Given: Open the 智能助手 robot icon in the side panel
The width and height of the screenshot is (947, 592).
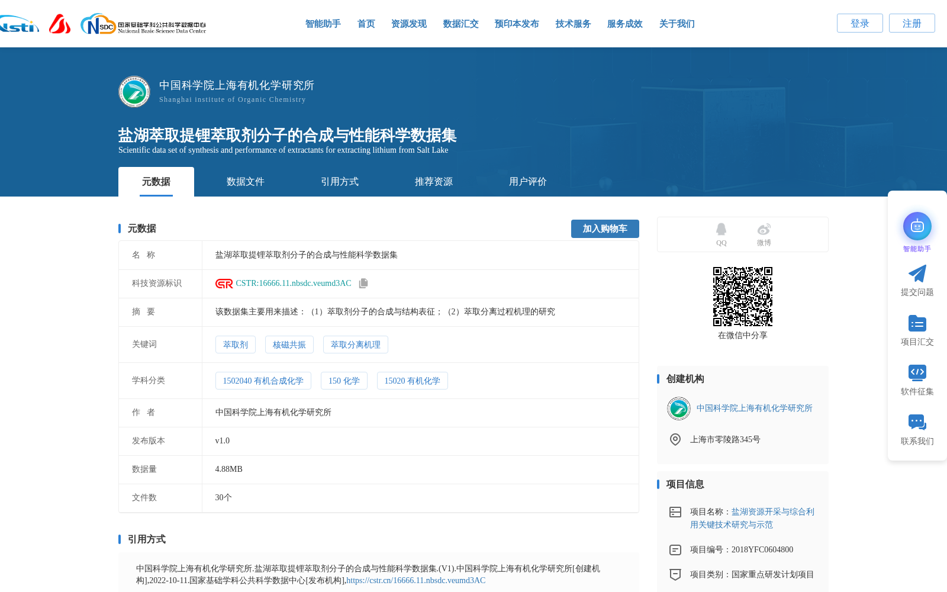Looking at the screenshot, I should tap(917, 226).
